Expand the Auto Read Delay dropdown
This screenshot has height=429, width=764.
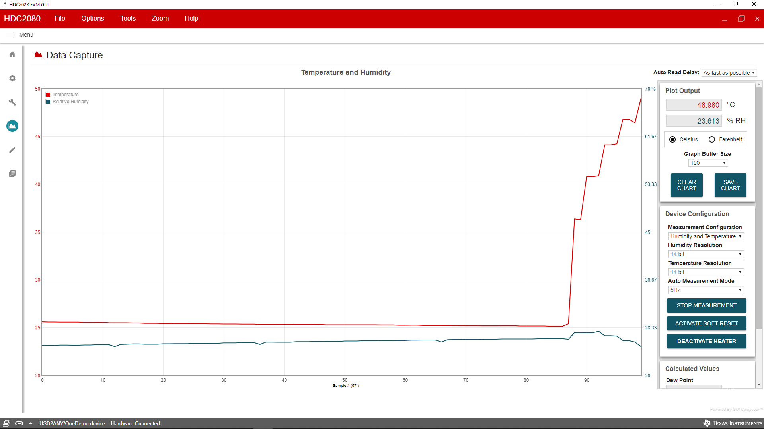coord(729,73)
